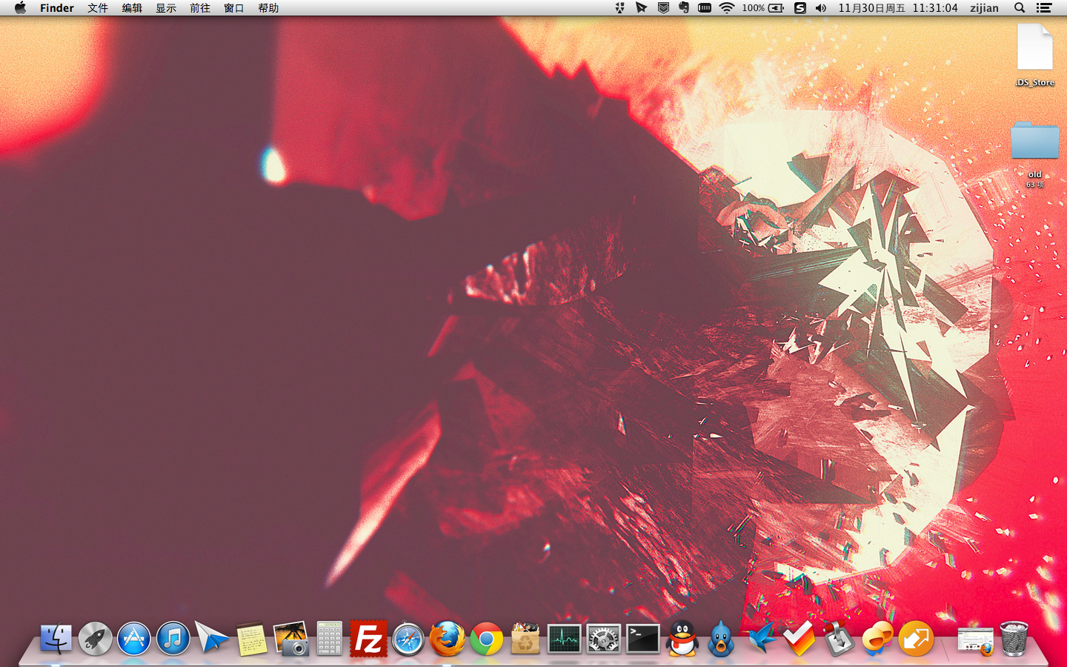Open the Trash in the Dock
This screenshot has width=1067, height=667.
click(x=1014, y=638)
